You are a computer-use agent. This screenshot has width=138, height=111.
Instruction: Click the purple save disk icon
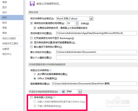(x=32, y=4)
